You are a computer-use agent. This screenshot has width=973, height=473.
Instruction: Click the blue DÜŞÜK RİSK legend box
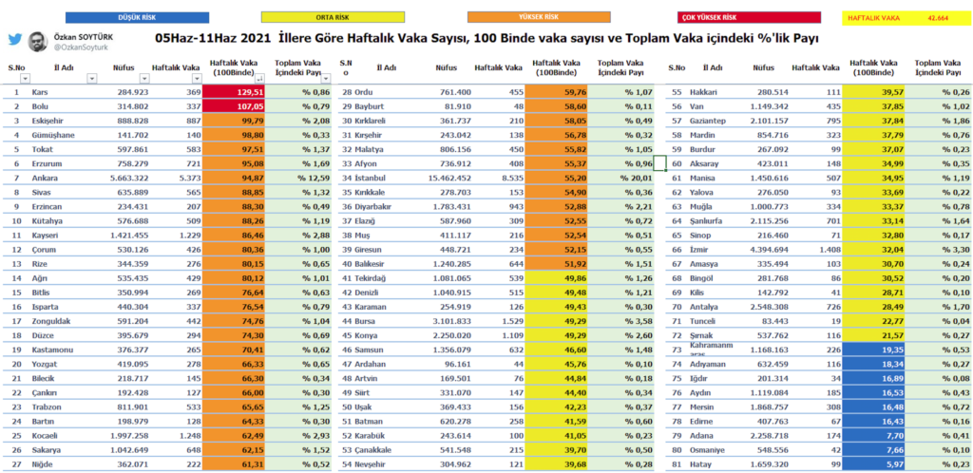coord(137,17)
